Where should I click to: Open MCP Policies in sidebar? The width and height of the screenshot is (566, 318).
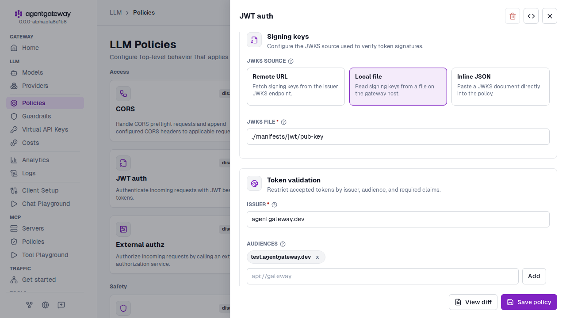pos(45,242)
